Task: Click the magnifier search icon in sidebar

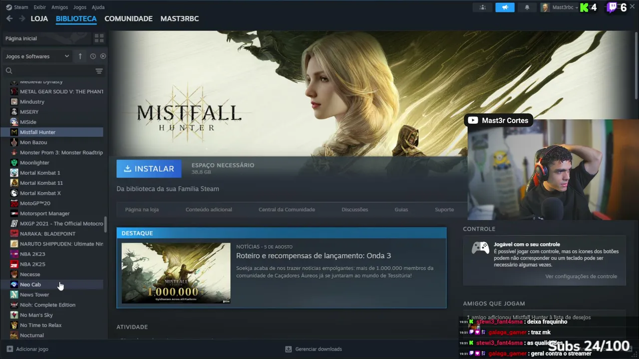Action: click(9, 71)
